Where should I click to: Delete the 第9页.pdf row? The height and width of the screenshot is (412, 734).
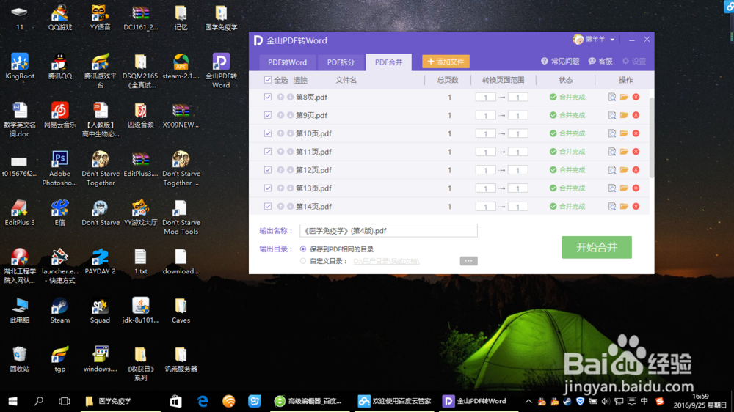click(x=636, y=115)
